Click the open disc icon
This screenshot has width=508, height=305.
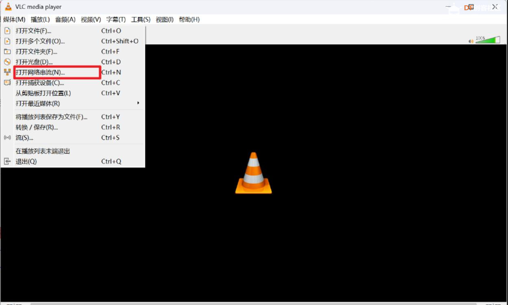(7, 62)
